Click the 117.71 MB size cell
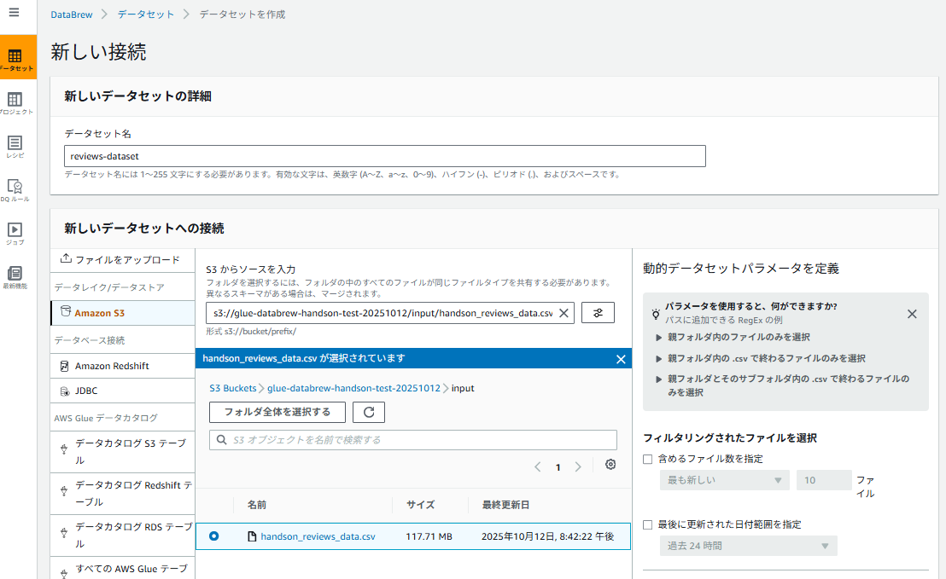Image resolution: width=946 pixels, height=579 pixels. pos(429,537)
